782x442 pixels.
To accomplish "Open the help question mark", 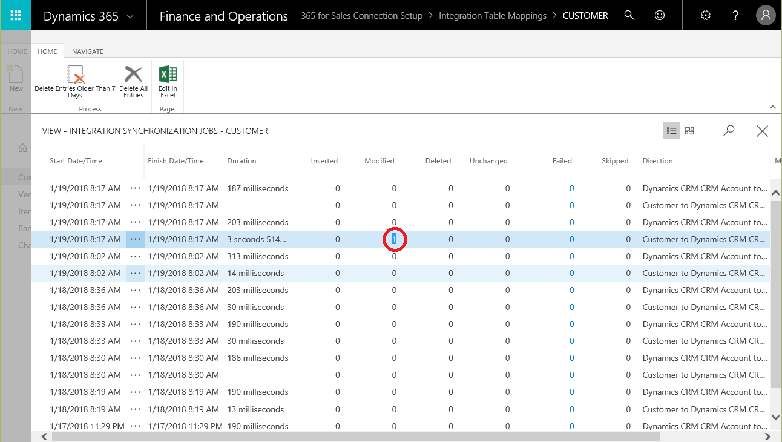I will 735,15.
